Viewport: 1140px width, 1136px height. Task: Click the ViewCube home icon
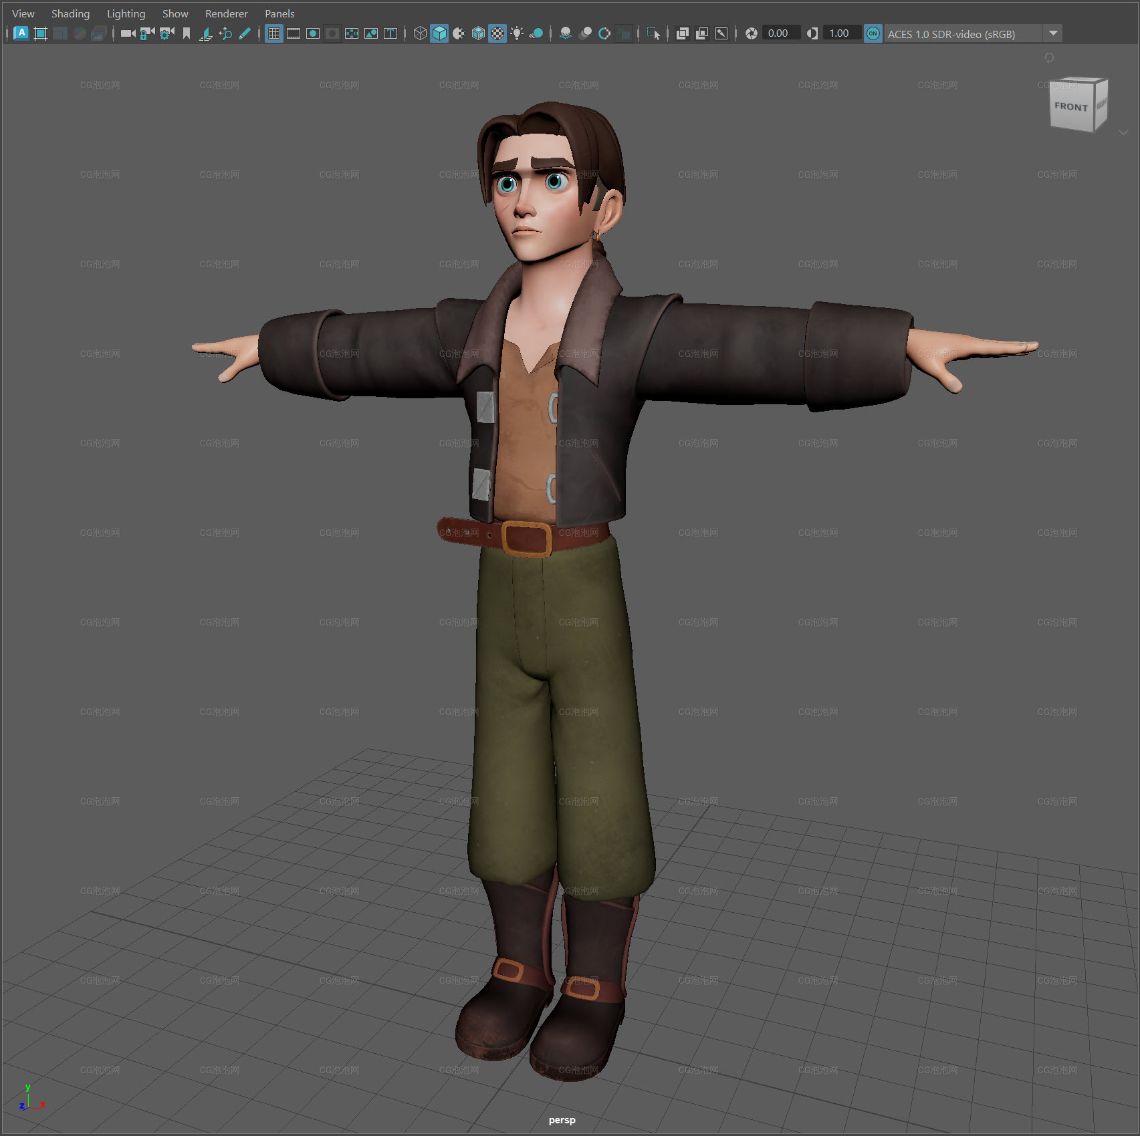coord(1049,57)
